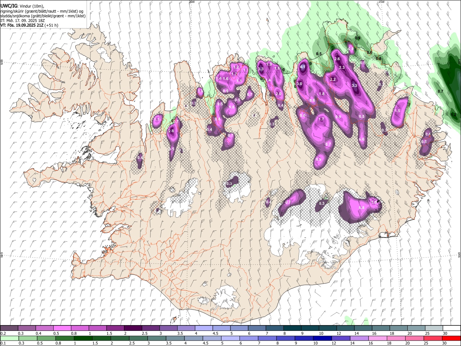Click the '2.0' snowfall value on the map

(x=278, y=94)
